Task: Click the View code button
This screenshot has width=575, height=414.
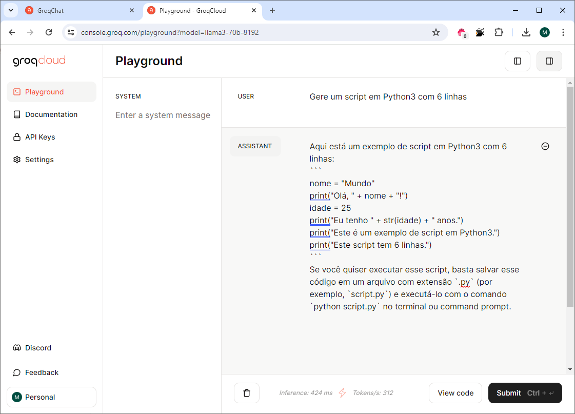Action: coord(455,393)
